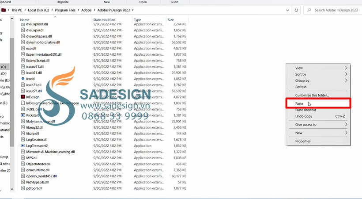Go to Program Files breadcrumb

(x=65, y=10)
